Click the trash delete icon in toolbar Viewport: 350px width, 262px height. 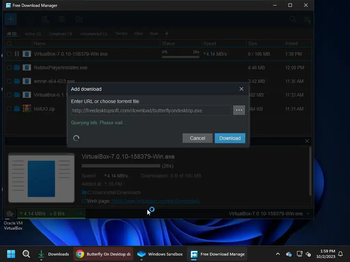62,19
